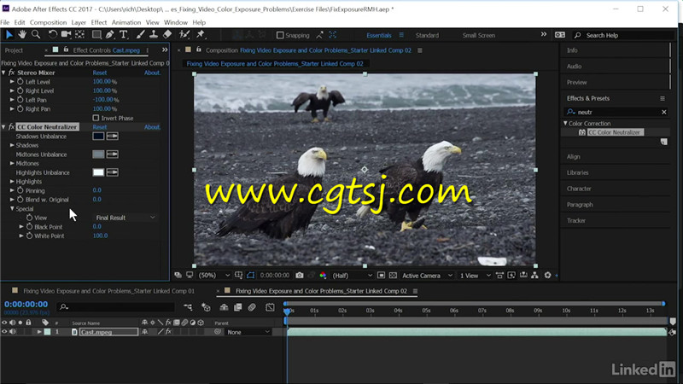Toggle transparency grid in viewer
Viewport: 683px width, 384px height.
click(x=393, y=275)
